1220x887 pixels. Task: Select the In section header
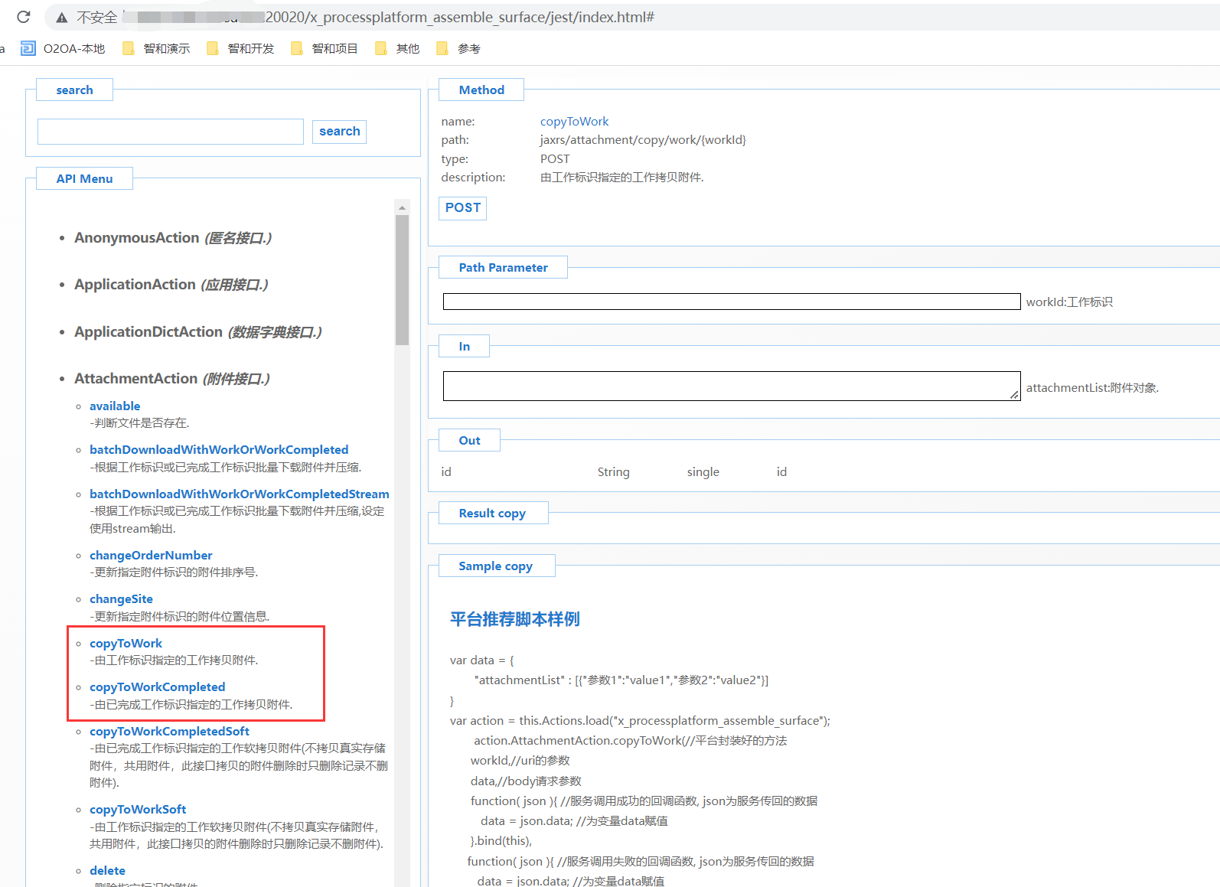[x=464, y=347]
